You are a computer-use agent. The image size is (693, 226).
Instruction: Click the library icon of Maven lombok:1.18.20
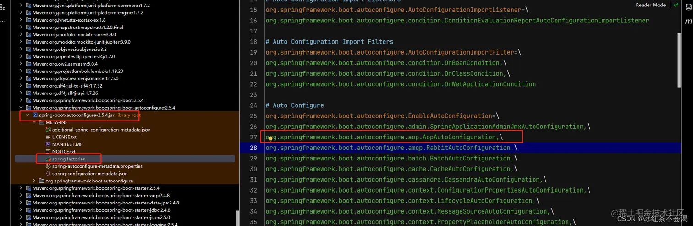pos(29,71)
